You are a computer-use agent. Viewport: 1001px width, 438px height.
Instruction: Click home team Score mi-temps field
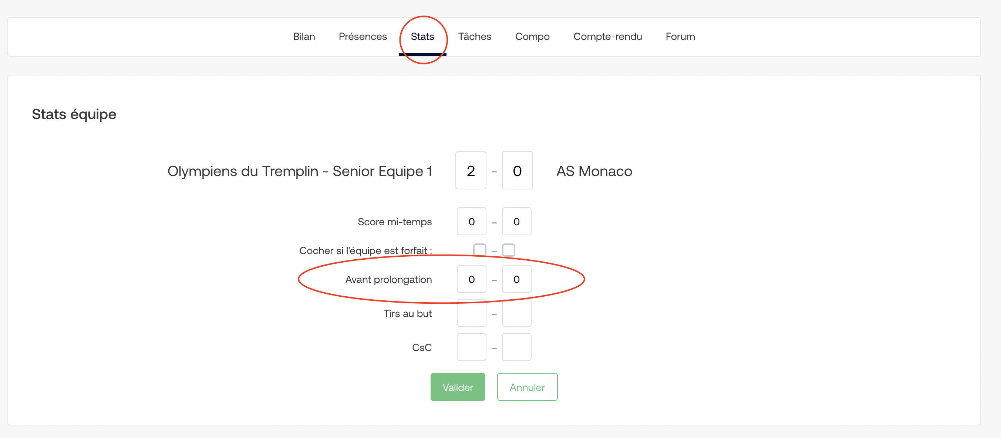pyautogui.click(x=471, y=221)
